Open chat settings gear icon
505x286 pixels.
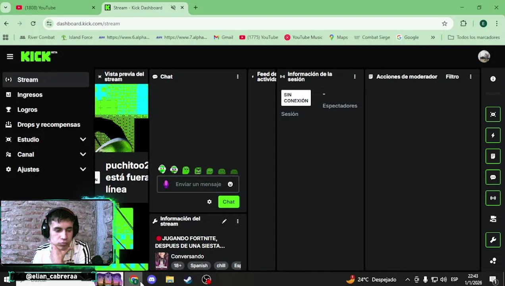pos(209,202)
